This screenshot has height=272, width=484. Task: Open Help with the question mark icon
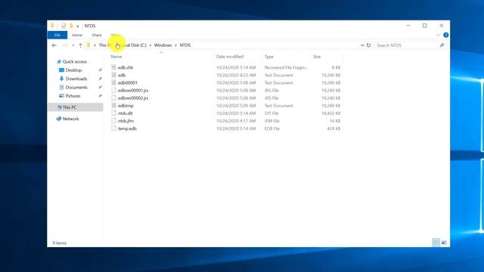pyautogui.click(x=445, y=36)
